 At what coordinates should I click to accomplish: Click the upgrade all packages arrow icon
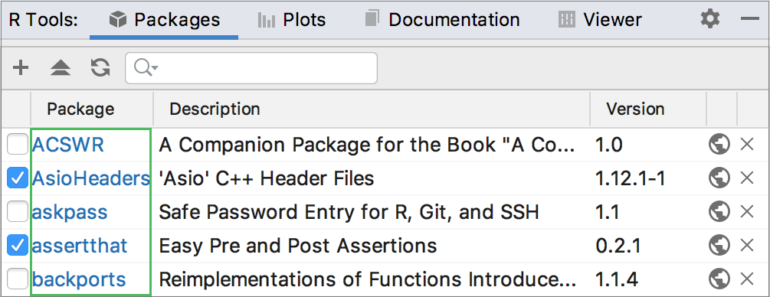point(61,68)
